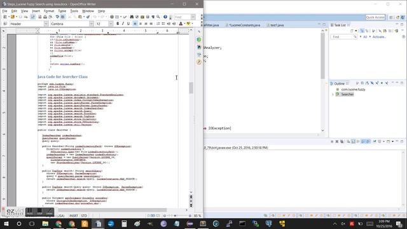This screenshot has width=407, height=229.
Task: Click the Italic formatting icon
Action: coord(123,24)
